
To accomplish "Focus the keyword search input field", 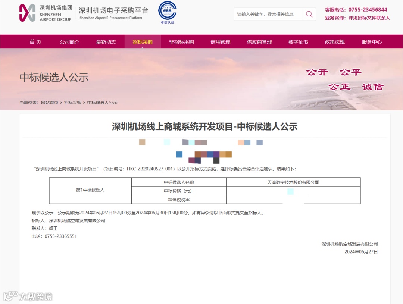I will pos(269,14).
